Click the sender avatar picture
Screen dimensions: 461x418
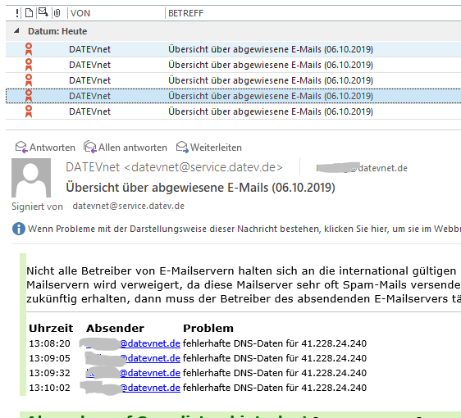click(31, 178)
